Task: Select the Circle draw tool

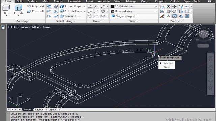Action: [x=103, y=11]
